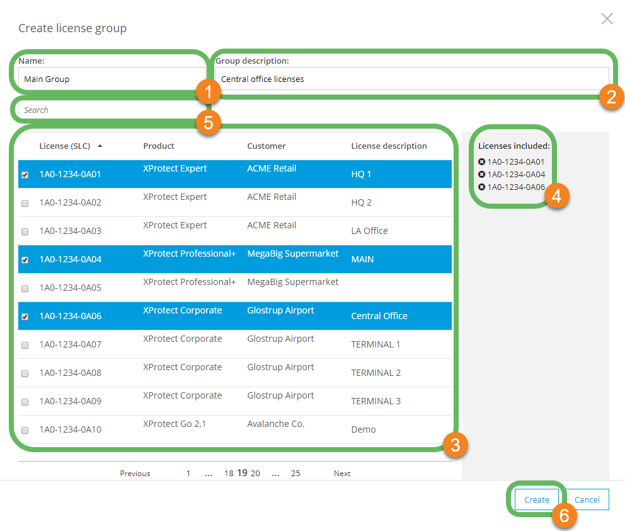Screen dimensions: 625x531
Task: Deselect the 1A0-1234-0A06 license checkbox
Action: 25,317
